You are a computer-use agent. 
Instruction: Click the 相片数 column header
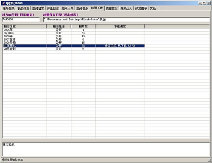83,26
